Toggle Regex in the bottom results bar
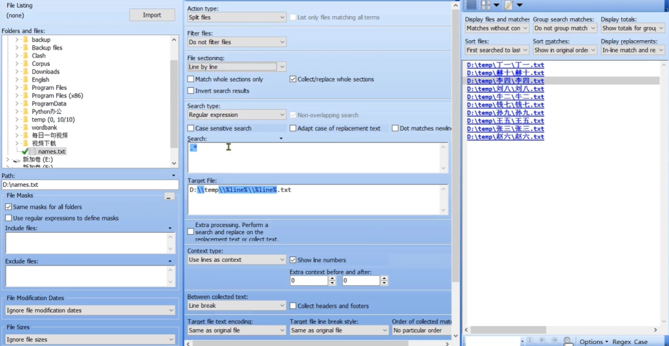 coord(621,342)
